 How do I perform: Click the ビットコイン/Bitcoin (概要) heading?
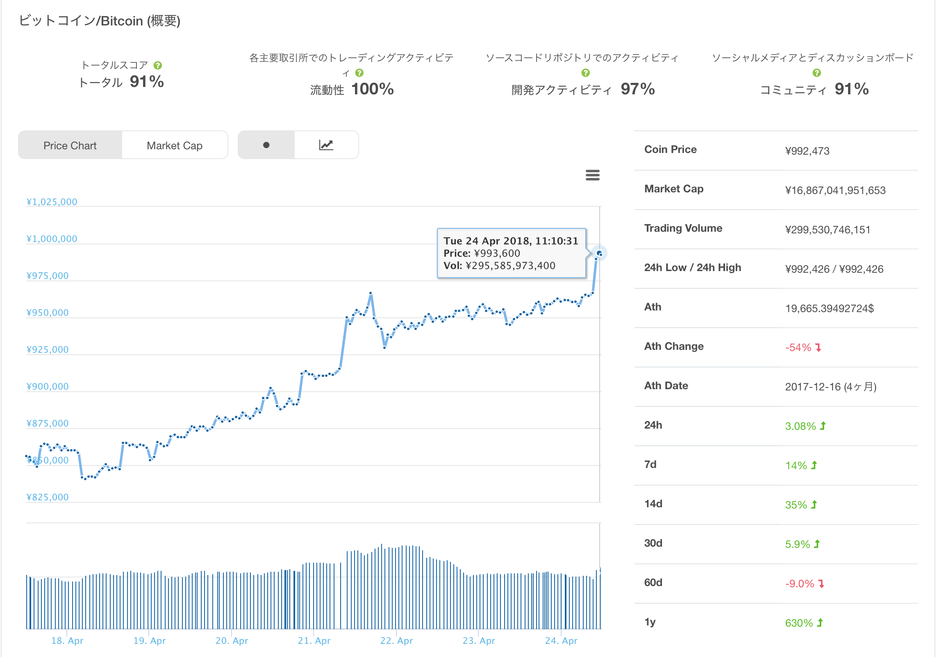100,21
